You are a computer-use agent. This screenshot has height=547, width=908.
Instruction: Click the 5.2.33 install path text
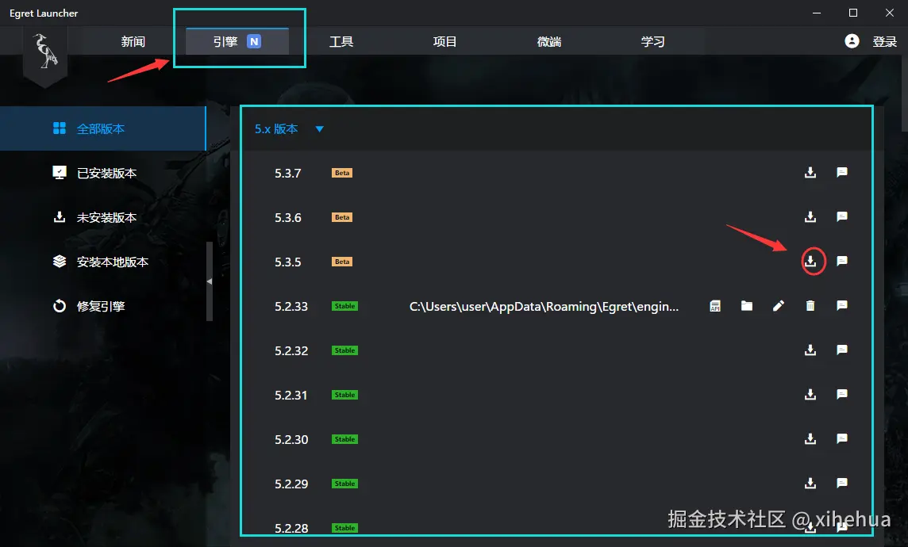544,307
